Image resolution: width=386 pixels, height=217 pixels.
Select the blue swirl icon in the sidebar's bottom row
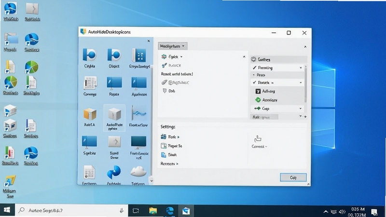point(114,172)
